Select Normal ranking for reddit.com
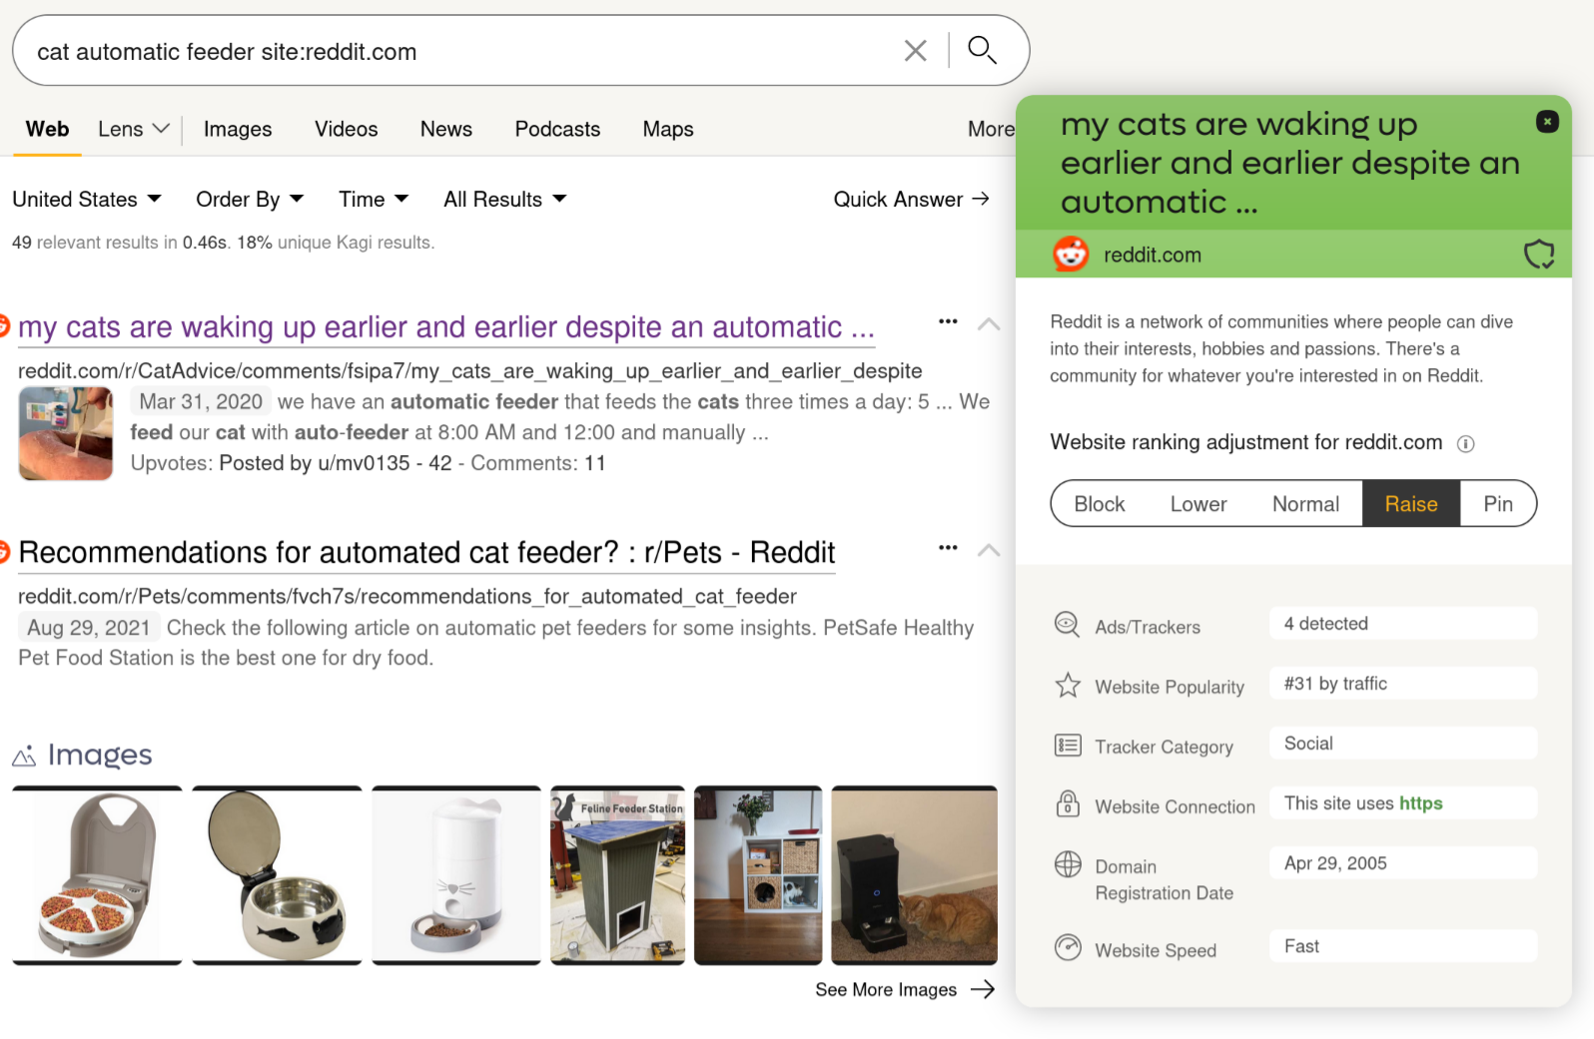Viewport: 1594px width, 1039px height. [x=1304, y=504]
